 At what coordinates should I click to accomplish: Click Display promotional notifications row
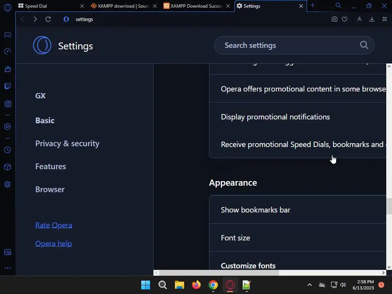tap(297, 117)
